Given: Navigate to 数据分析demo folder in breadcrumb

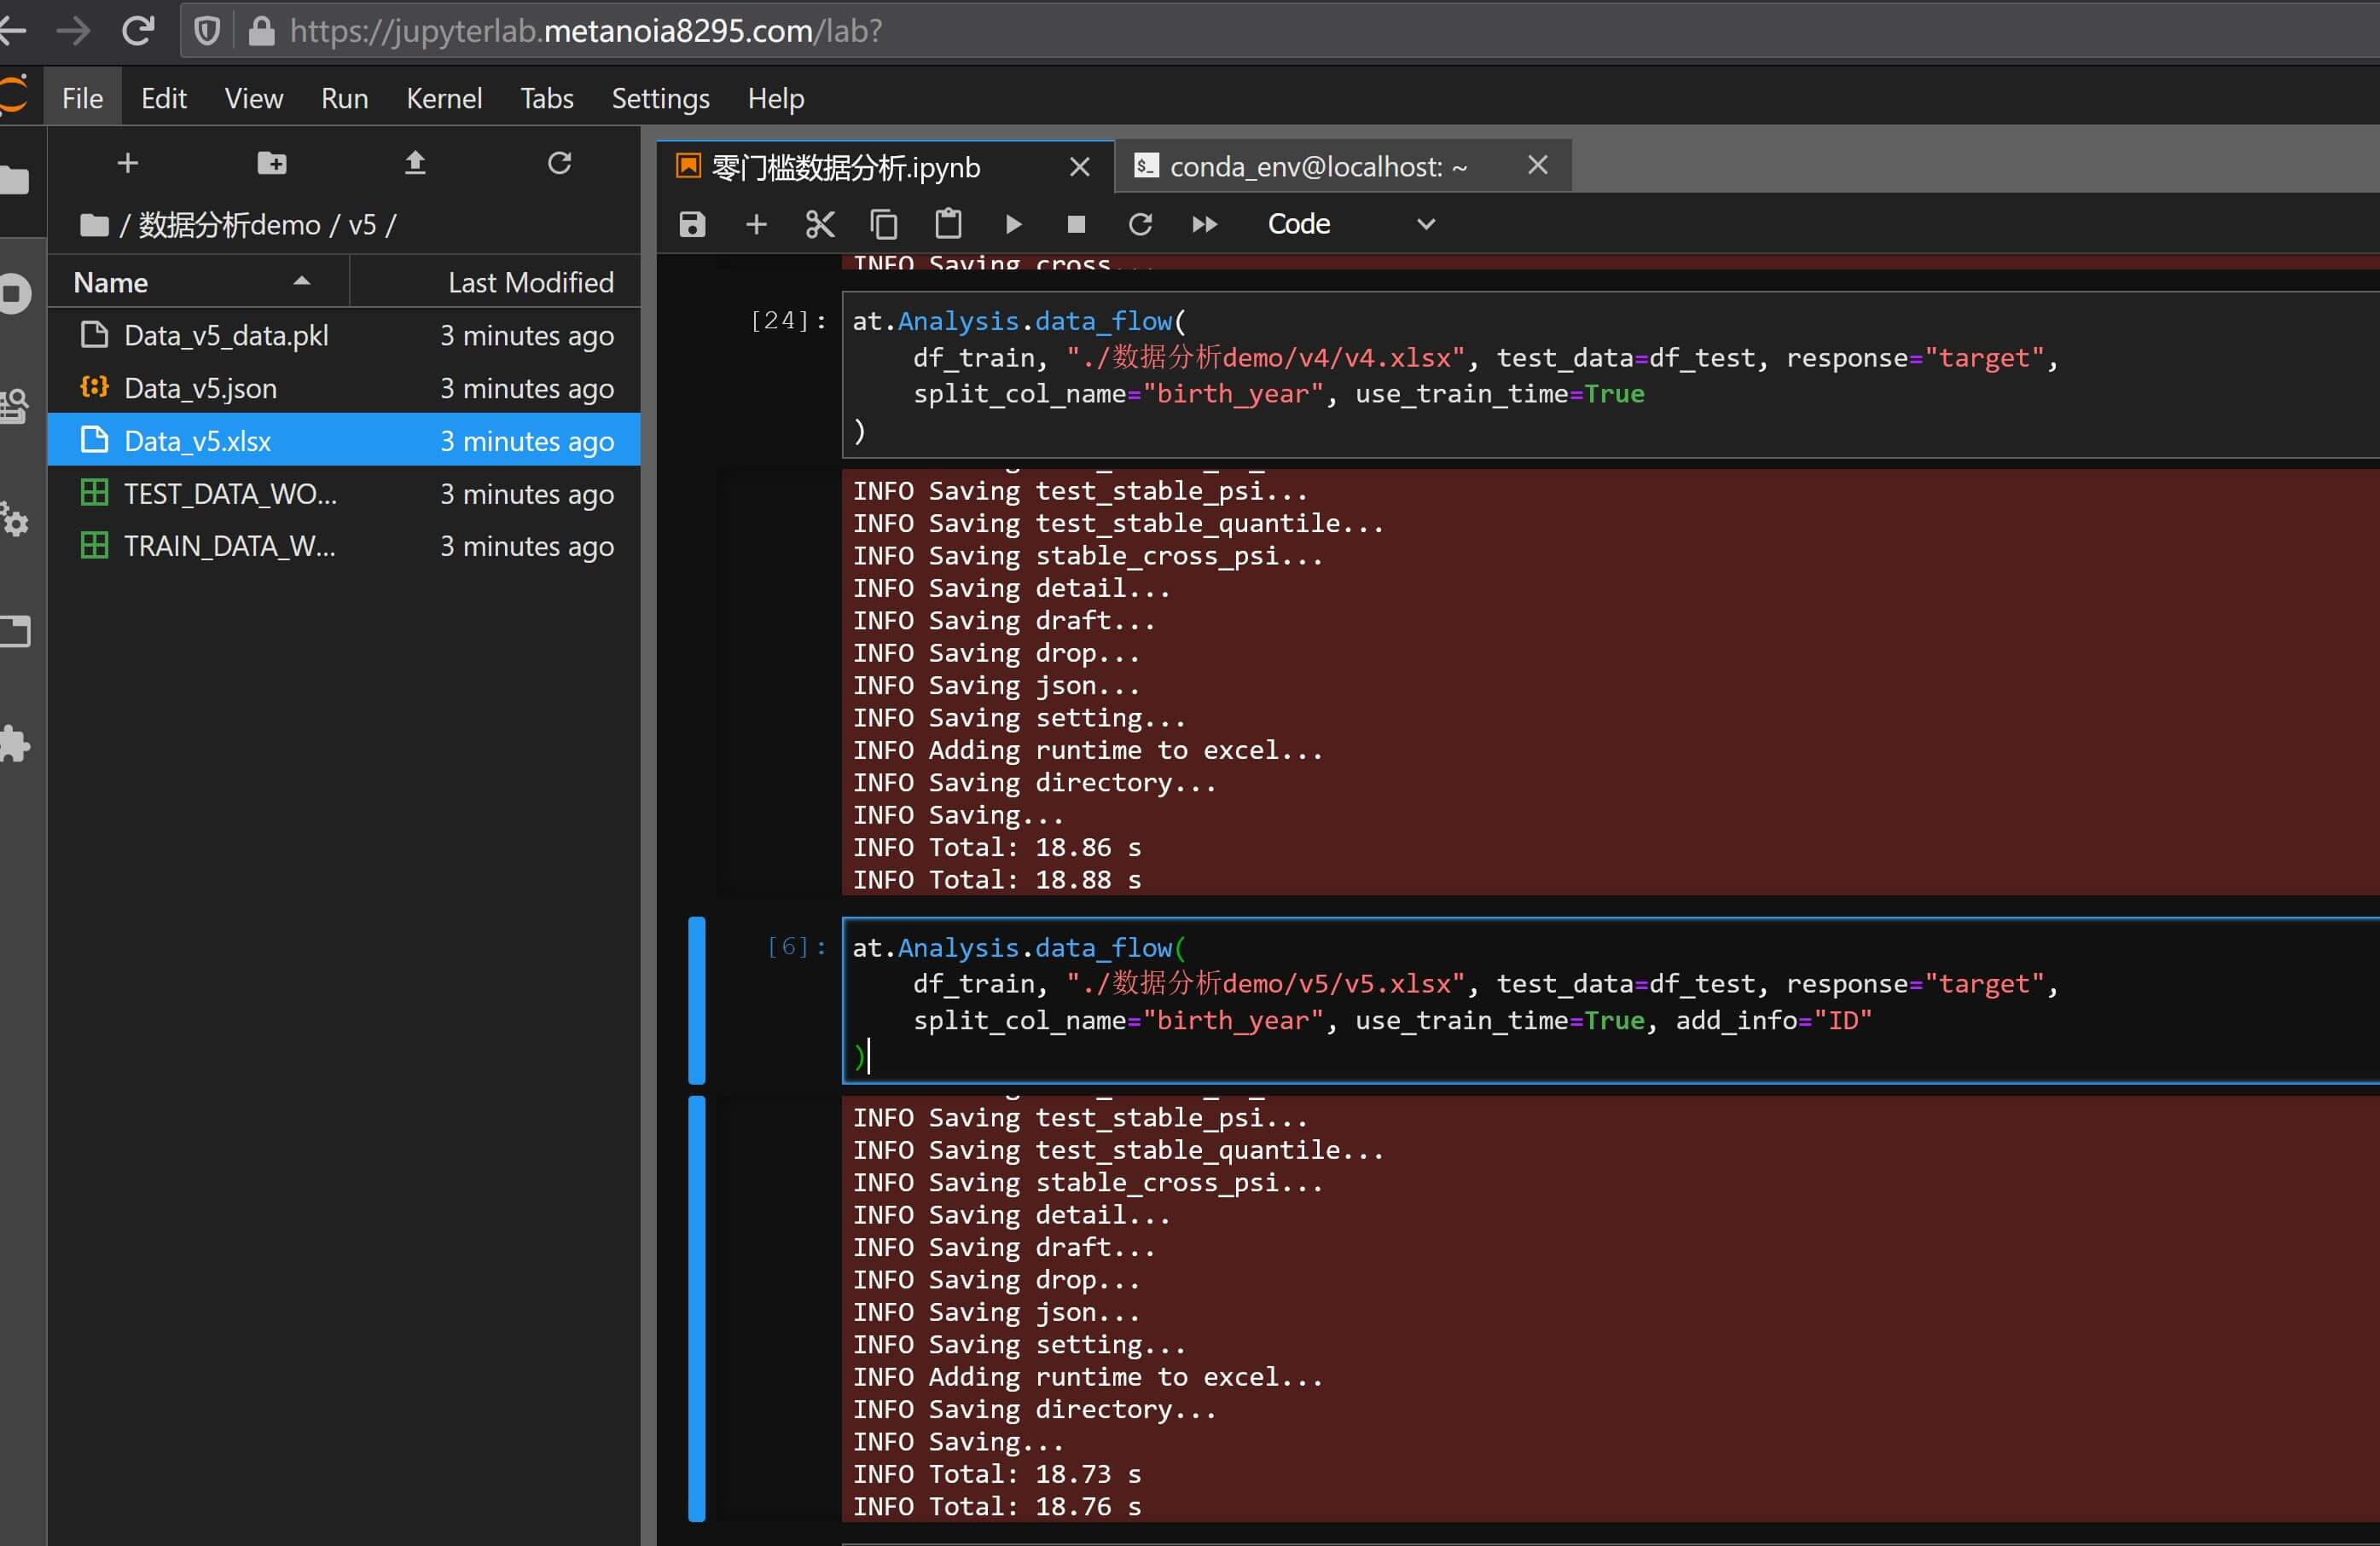Looking at the screenshot, I should point(229,225).
